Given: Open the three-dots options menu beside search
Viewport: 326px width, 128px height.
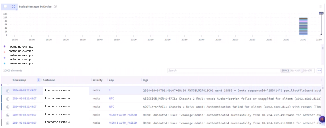Looking at the screenshot, I should pos(319,71).
